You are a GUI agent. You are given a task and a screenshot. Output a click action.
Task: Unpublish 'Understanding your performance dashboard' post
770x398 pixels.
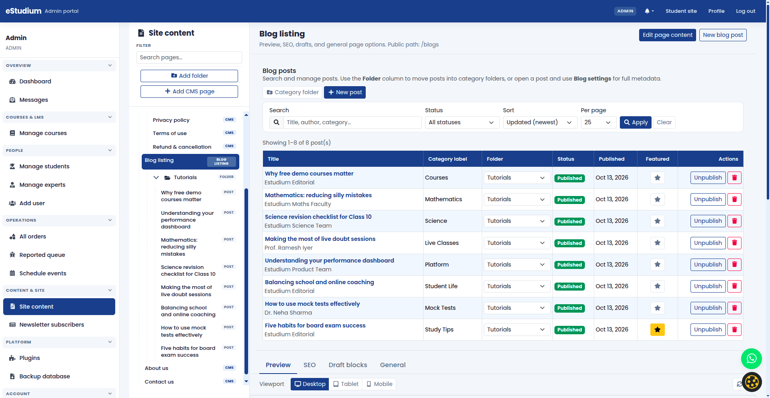pyautogui.click(x=708, y=265)
